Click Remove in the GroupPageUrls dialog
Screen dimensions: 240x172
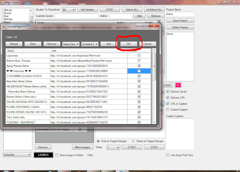coord(52,44)
